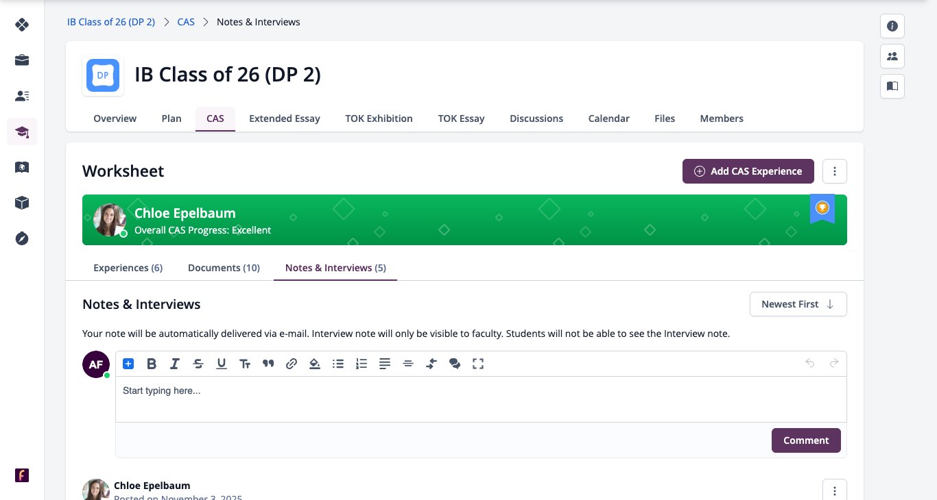The image size is (937, 500).
Task: Open the text highlight color picker
Action: 315,364
